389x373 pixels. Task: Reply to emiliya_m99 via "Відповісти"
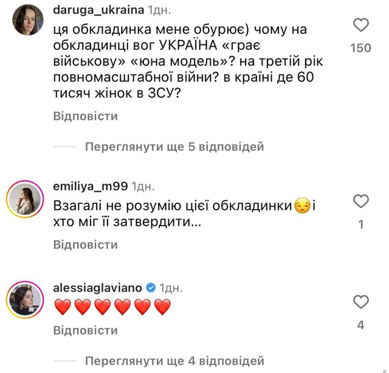click(85, 244)
